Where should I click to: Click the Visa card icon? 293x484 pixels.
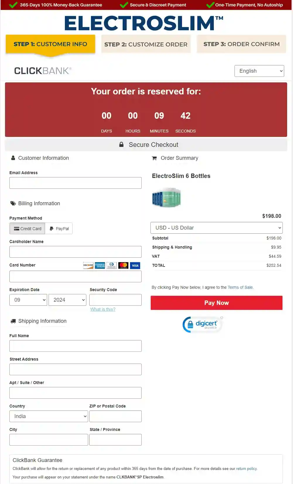(x=135, y=265)
